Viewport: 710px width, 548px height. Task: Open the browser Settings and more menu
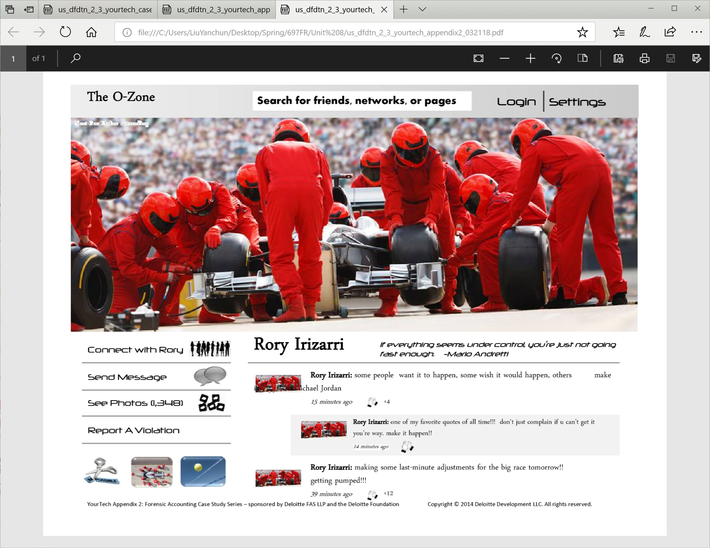click(696, 32)
